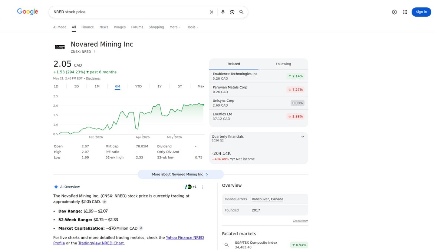The image size is (445, 250).
Task: Switch to the Following tab
Action: (283, 64)
